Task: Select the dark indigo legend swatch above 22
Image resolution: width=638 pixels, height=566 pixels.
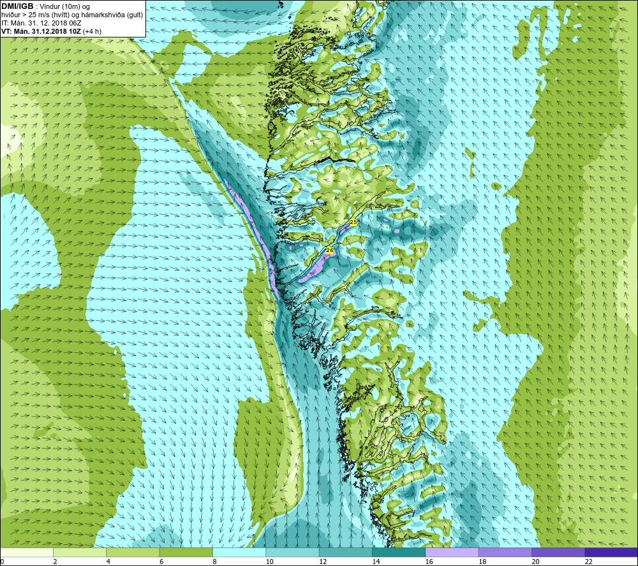Action: 611,553
